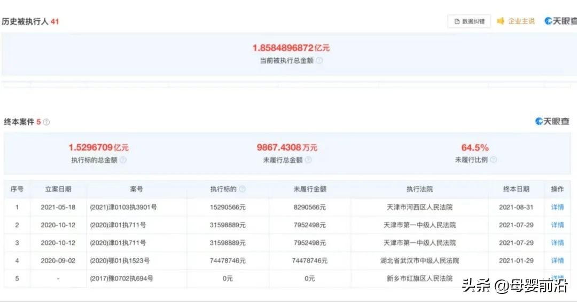Select case number (2020)鄂01执1523号
Screen dimensions: 577x302
click(120, 260)
